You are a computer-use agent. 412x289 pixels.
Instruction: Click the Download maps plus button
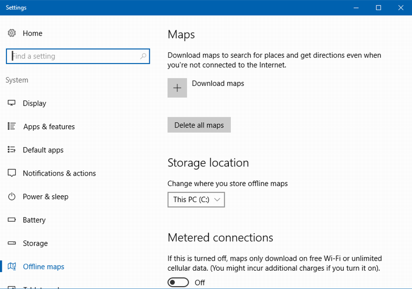coord(177,87)
